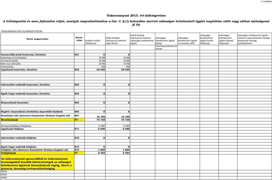Image resolution: width=272 pixels, height=180 pixels.
Task: Click the yellow 'Felújítások' total row label
Action: (x=37, y=153)
